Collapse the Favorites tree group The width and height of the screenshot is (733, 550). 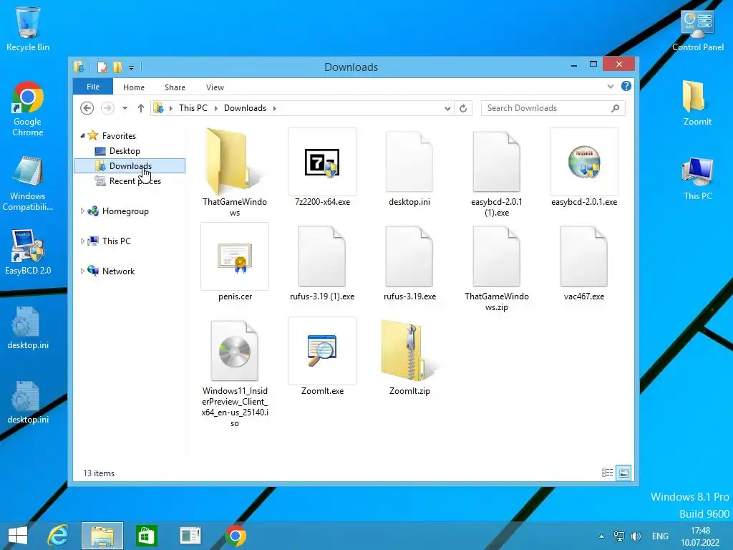(82, 135)
